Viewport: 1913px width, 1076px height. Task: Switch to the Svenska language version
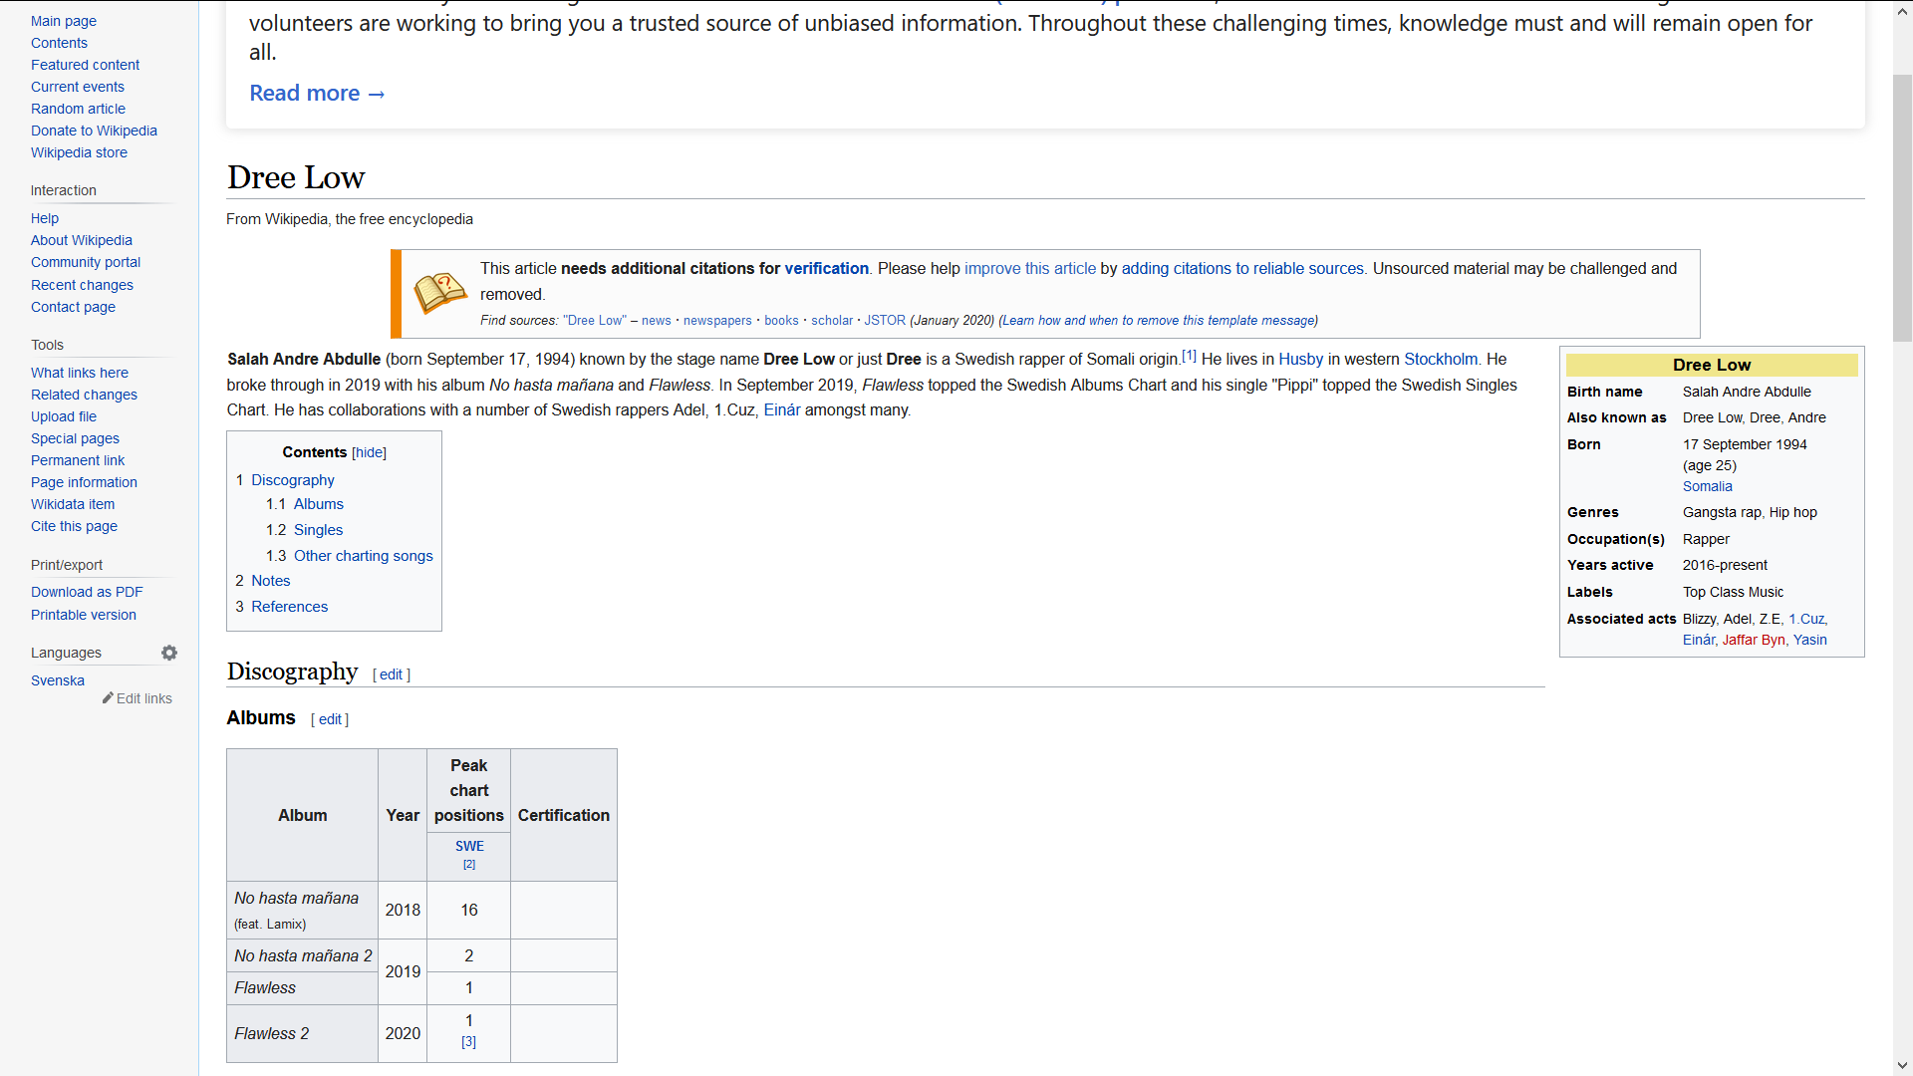tap(58, 680)
